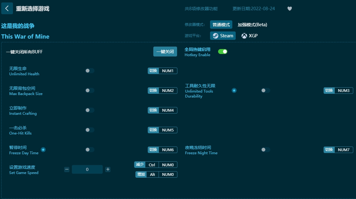Enable One-Hit Kills toggle

coord(90,130)
